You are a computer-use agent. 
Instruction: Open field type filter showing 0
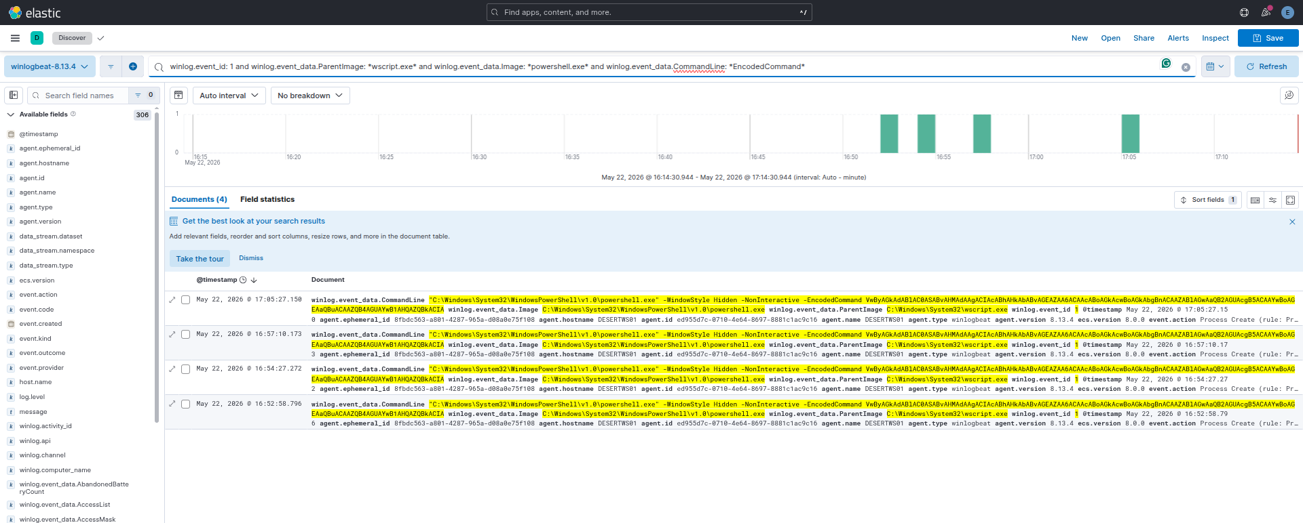(x=145, y=96)
